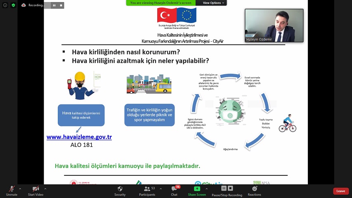
Task: Click the ALO 181 text
Action: tap(81, 145)
